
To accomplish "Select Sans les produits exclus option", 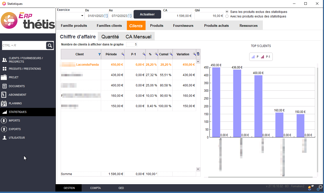I will click(227, 12).
